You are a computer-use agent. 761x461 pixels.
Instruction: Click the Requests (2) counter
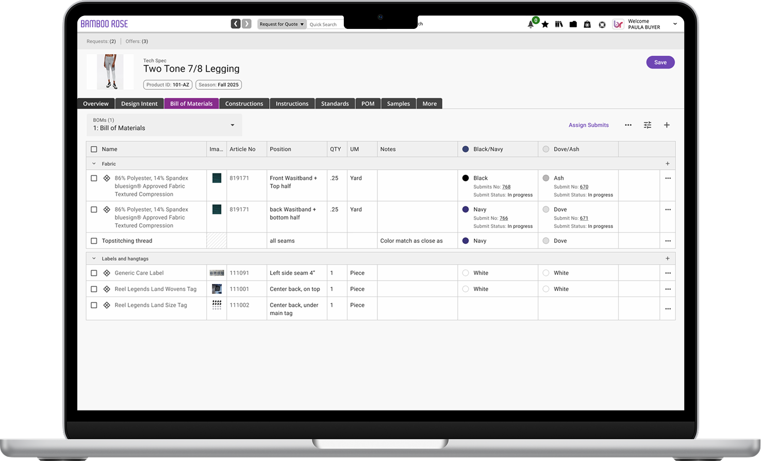(x=101, y=41)
